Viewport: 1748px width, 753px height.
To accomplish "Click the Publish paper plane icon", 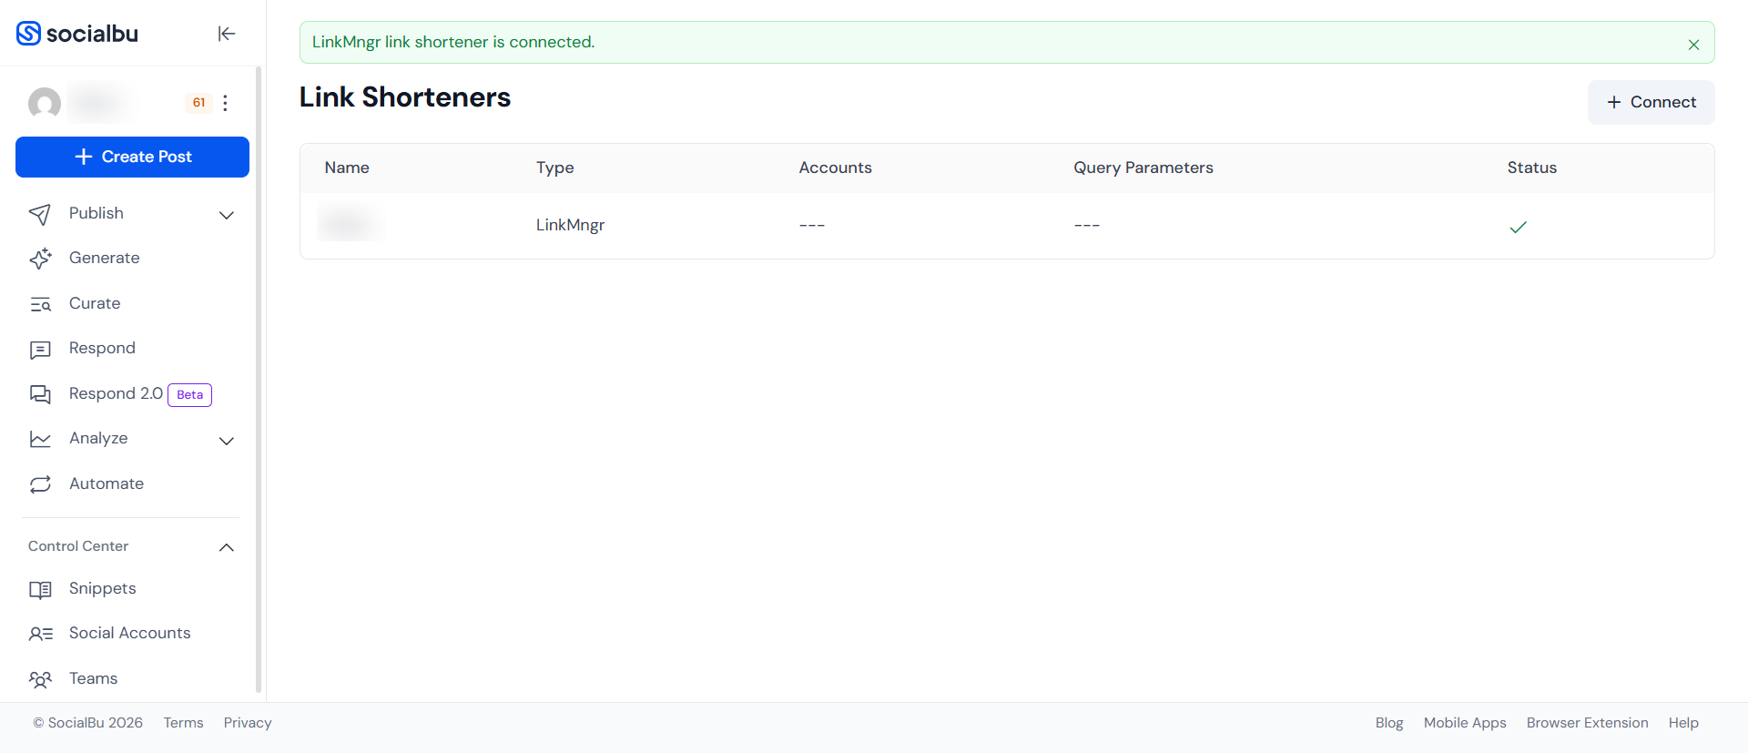I will pos(40,214).
